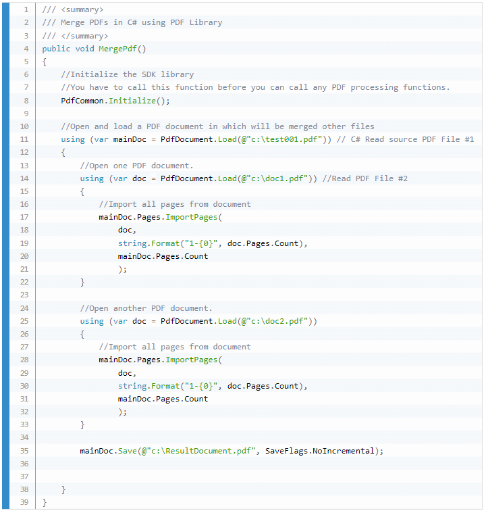Click the comment "// C# Read source PDF File #1"
The width and height of the screenshot is (486, 513).
pyautogui.click(x=405, y=139)
